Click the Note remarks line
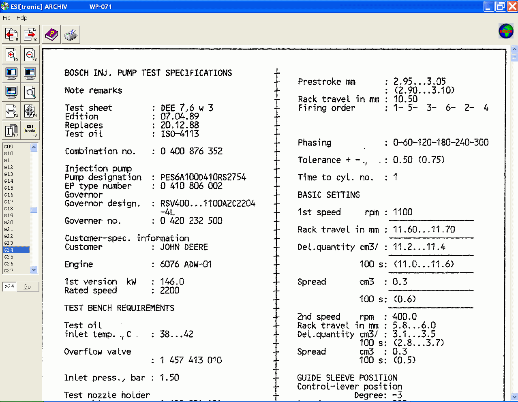 coord(93,90)
